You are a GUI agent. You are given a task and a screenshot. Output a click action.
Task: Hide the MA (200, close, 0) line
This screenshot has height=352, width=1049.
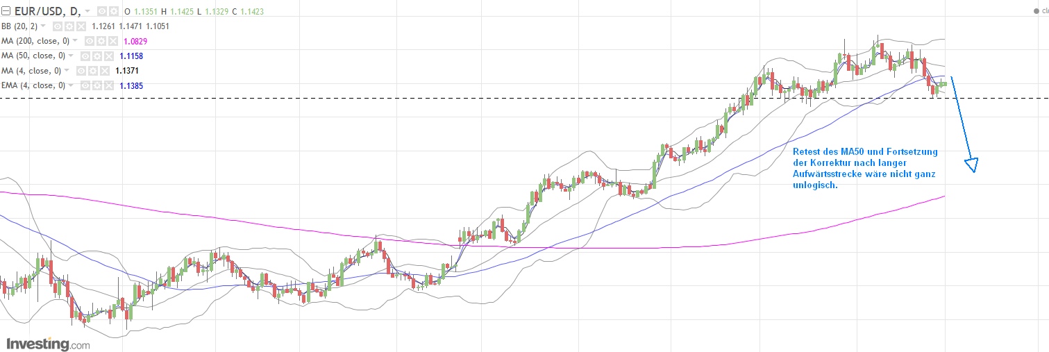pos(90,41)
